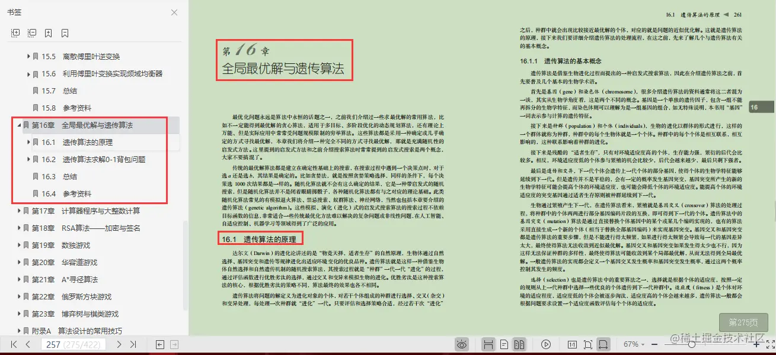
Task: Start the auto-play presentation mode
Action: (545, 344)
